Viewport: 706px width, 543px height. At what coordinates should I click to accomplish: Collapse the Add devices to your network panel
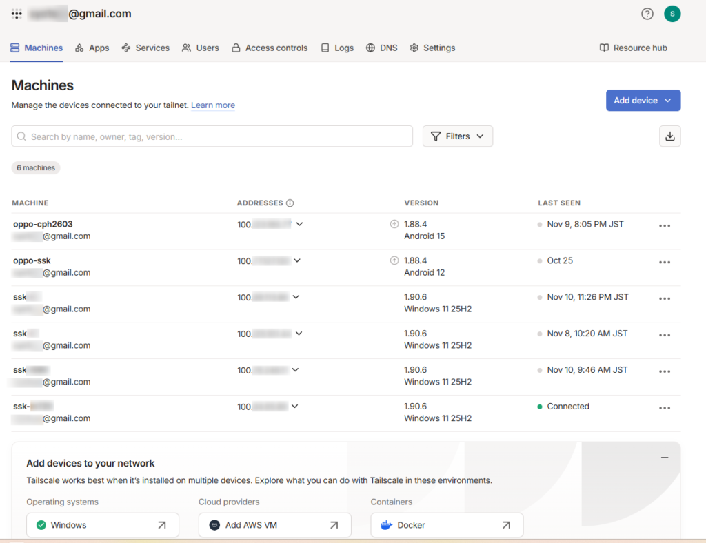click(665, 458)
